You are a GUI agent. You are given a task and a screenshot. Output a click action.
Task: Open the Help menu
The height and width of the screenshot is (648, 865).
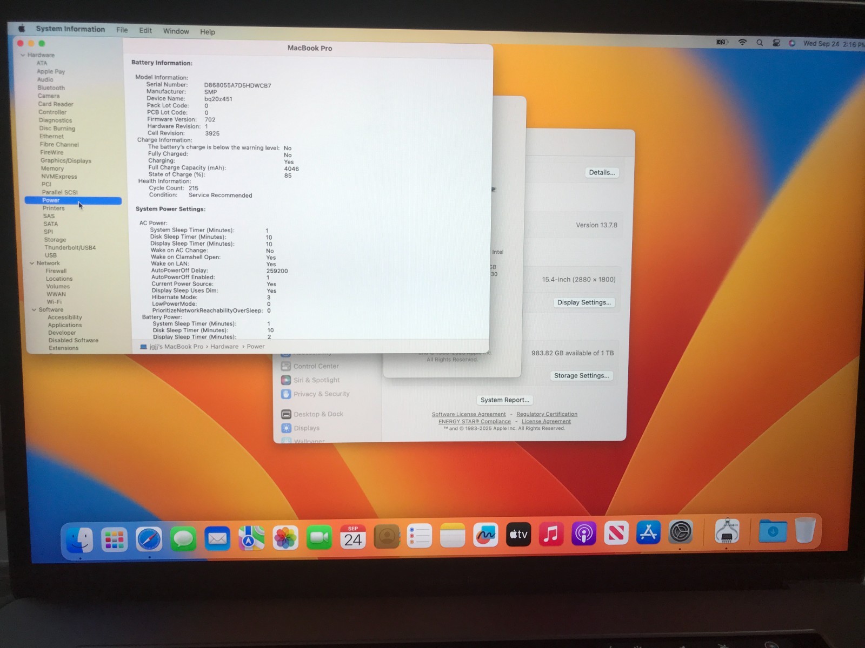point(208,32)
